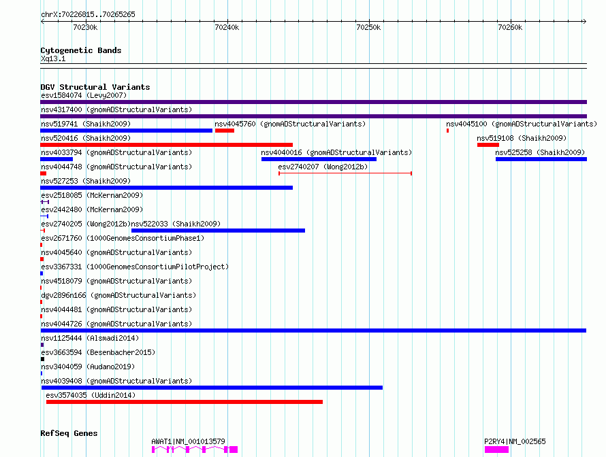Click the 70240k ruler tick label
Screen dimensions: 606x457
click(227, 27)
